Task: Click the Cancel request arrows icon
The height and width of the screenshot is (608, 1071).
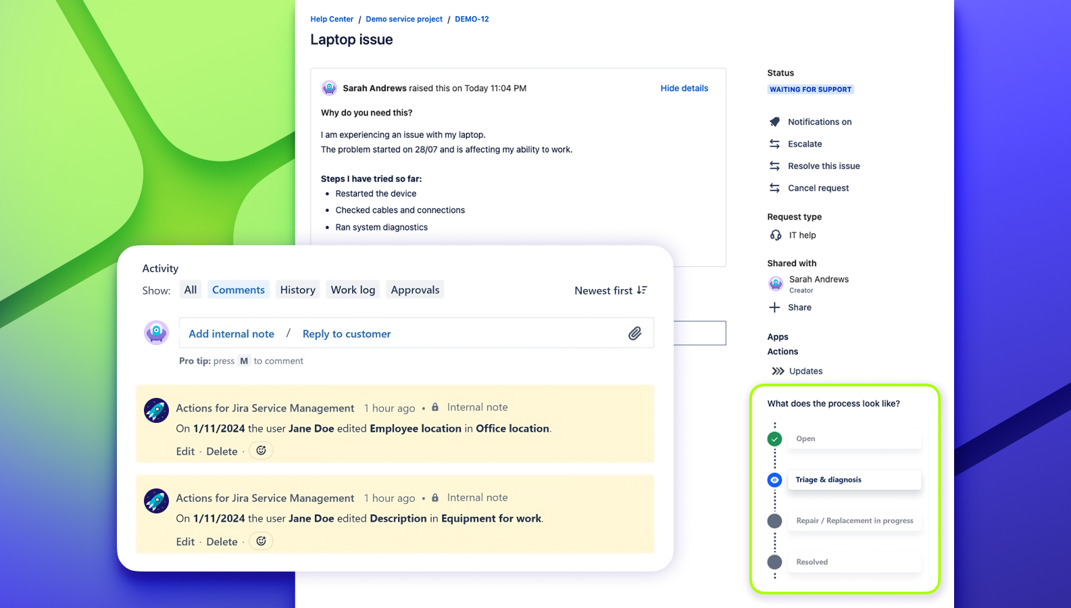Action: pyautogui.click(x=774, y=188)
